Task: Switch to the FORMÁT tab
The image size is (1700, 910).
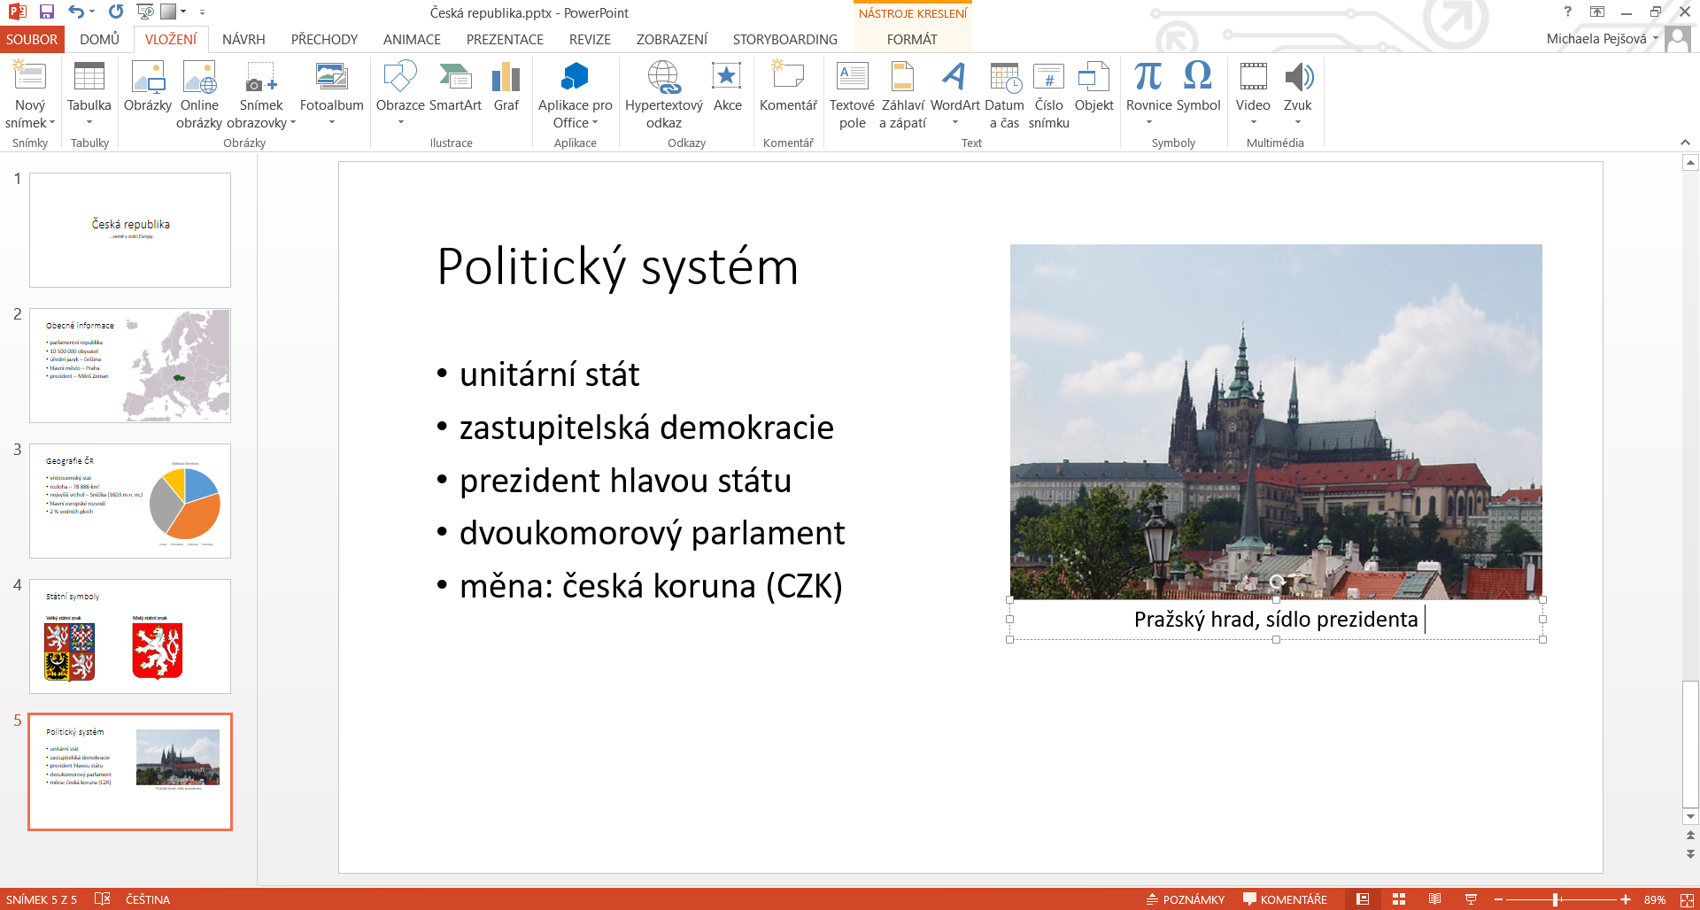Action: (912, 40)
